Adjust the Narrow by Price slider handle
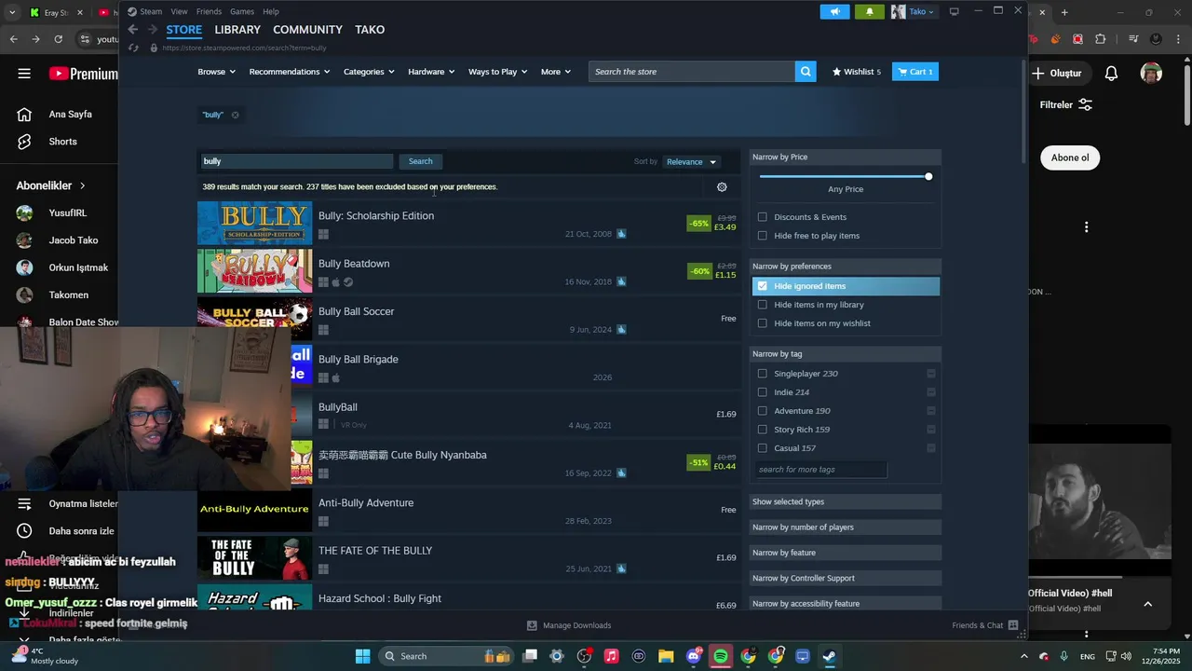 pyautogui.click(x=928, y=176)
